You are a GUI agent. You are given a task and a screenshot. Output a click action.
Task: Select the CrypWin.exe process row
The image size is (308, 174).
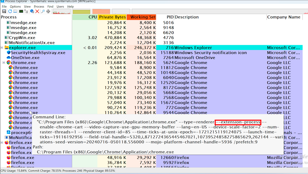22,38
